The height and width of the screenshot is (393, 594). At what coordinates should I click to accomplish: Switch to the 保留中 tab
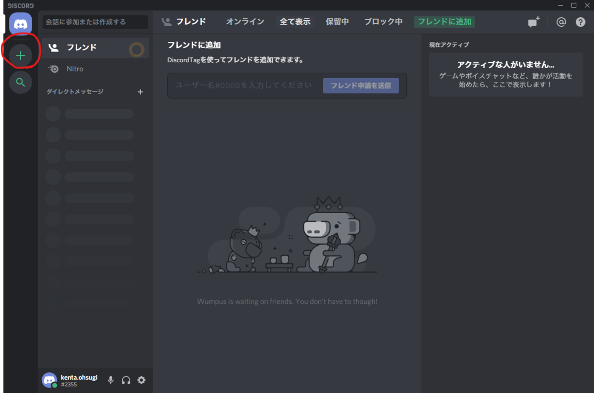point(337,22)
